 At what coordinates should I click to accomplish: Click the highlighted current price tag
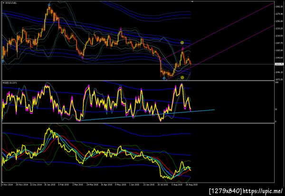279,64
